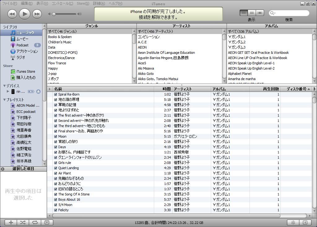Select the Alphabet Planet album
The height and width of the screenshot is (227, 317).
tap(270, 74)
